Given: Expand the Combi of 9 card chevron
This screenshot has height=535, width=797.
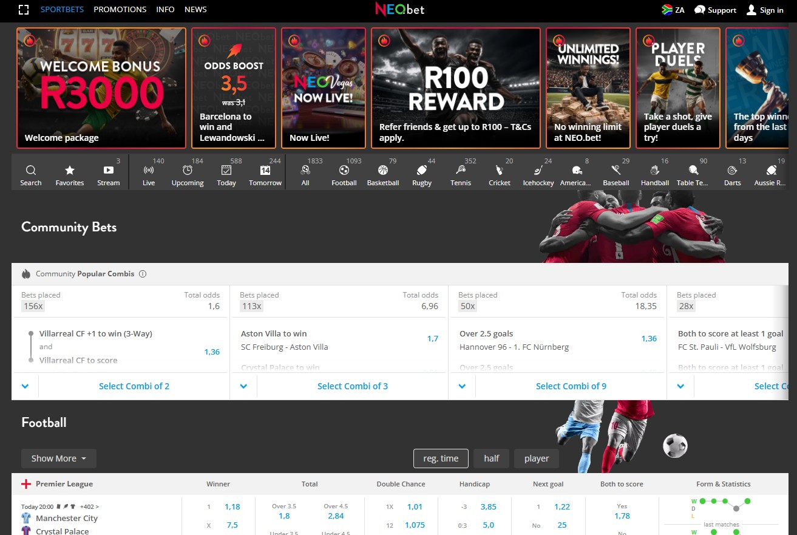Looking at the screenshot, I should [x=462, y=386].
